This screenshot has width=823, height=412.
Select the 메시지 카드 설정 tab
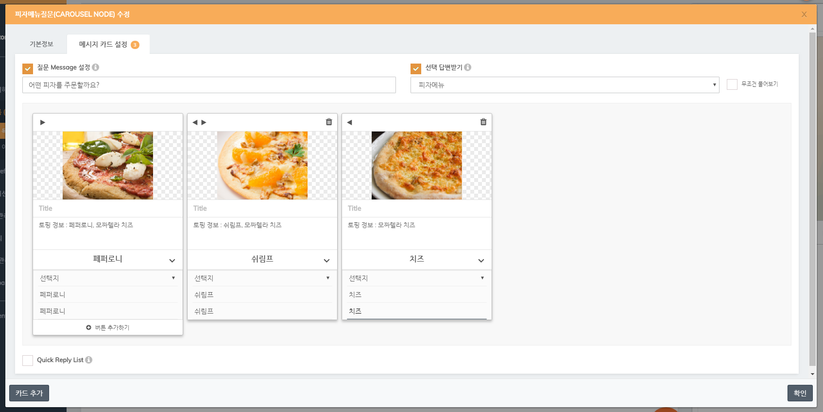[108, 44]
